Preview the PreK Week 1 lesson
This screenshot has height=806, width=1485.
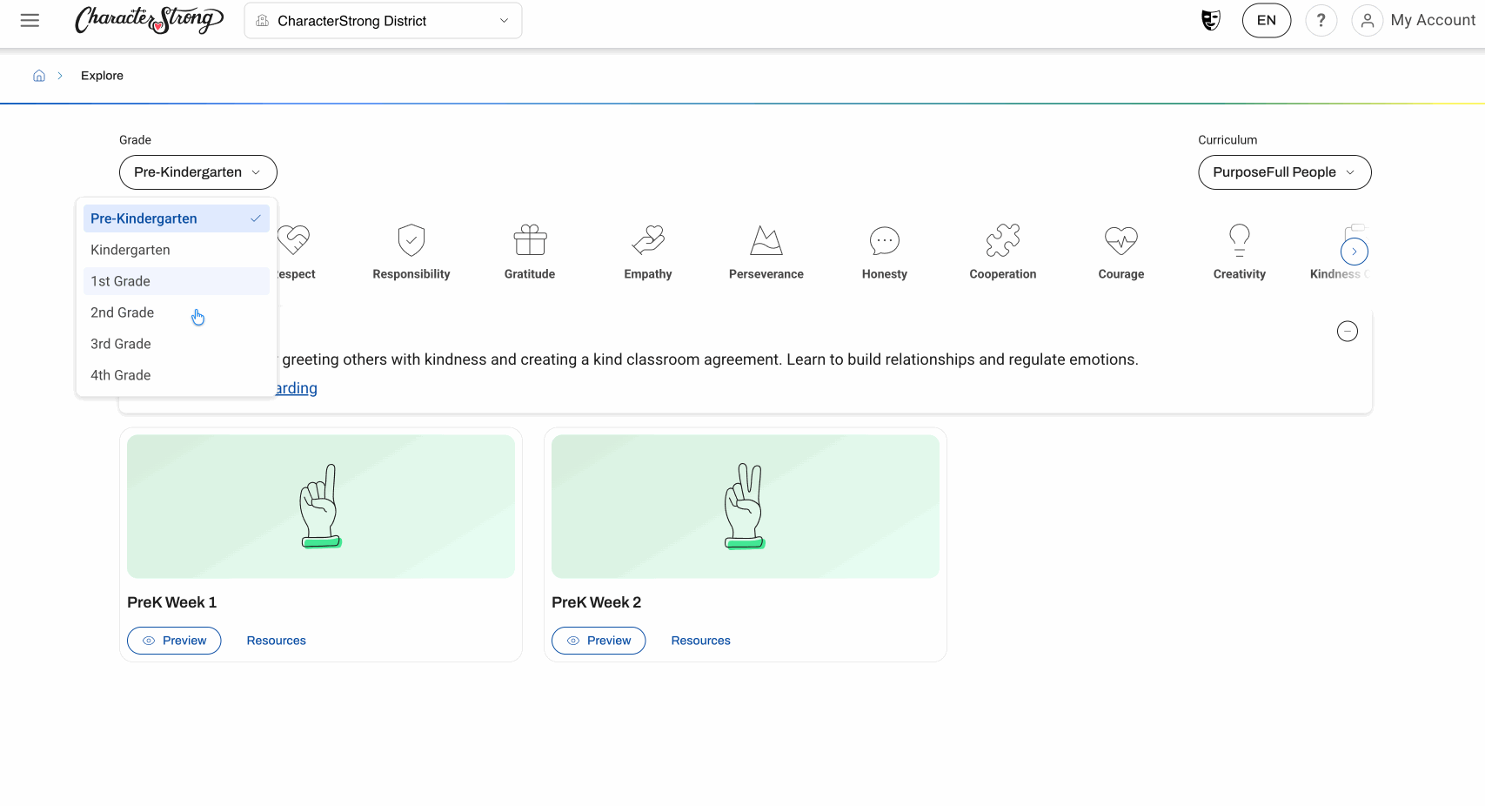174,641
